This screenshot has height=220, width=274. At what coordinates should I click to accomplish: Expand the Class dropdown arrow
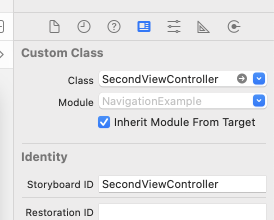tap(259, 78)
